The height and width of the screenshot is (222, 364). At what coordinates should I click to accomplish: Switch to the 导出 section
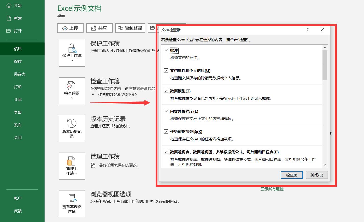18,112
